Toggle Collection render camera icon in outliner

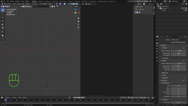coord(186,8)
